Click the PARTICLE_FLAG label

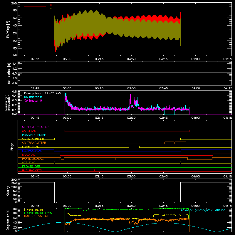tap(33, 159)
